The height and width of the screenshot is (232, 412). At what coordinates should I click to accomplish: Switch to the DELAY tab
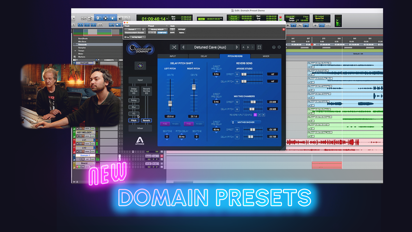click(204, 56)
